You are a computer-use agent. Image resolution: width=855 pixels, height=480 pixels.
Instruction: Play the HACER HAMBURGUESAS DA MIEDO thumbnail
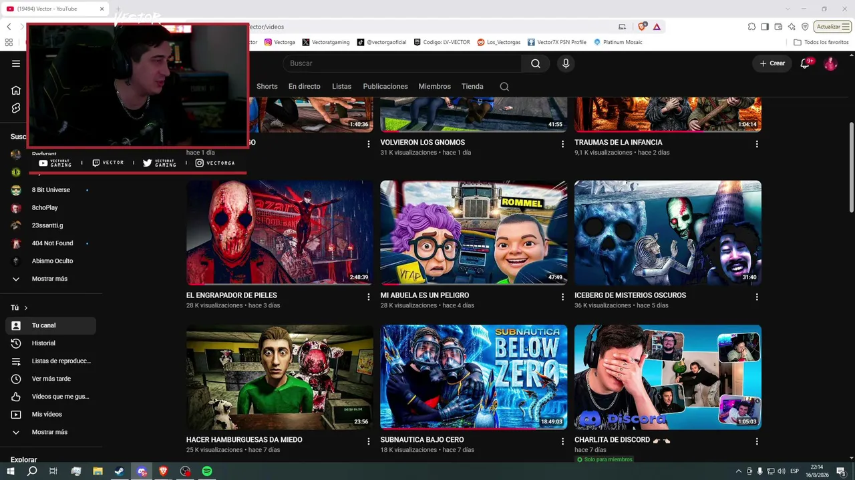point(280,377)
